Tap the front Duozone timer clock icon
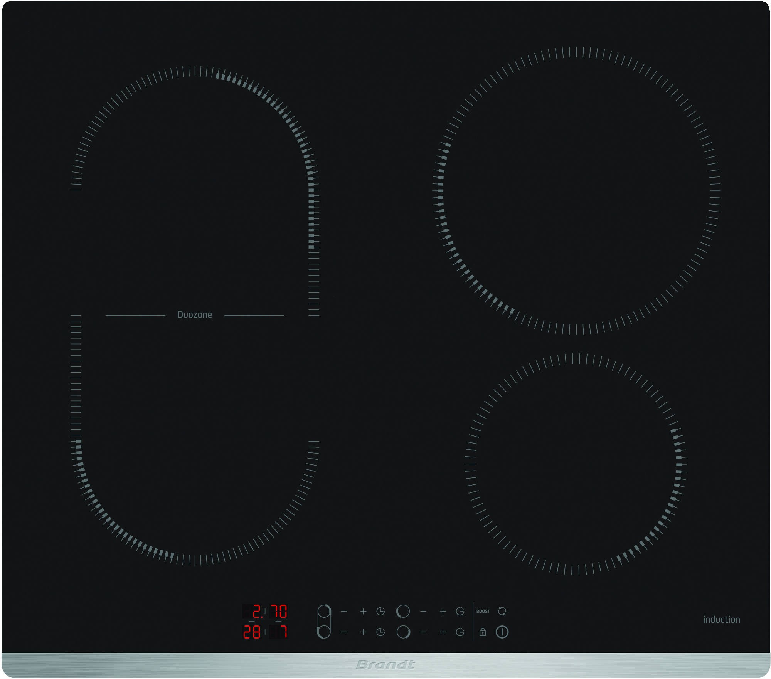 tap(380, 632)
